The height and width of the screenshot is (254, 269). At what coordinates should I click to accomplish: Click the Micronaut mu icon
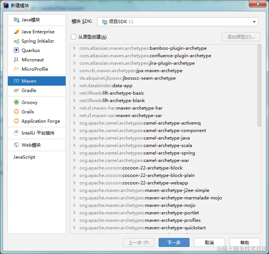(16, 60)
